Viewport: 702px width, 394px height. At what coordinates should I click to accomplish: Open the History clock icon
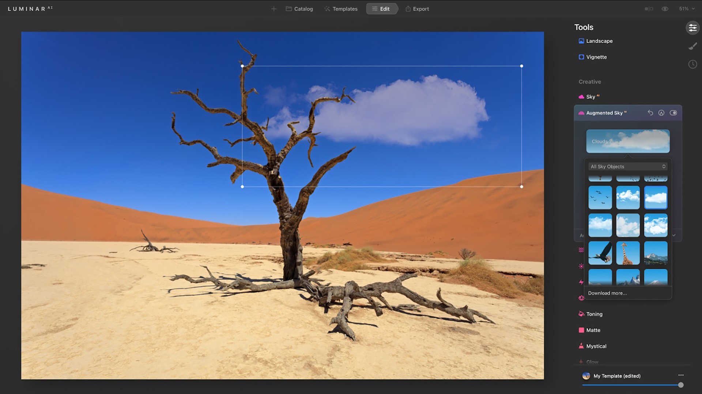692,65
